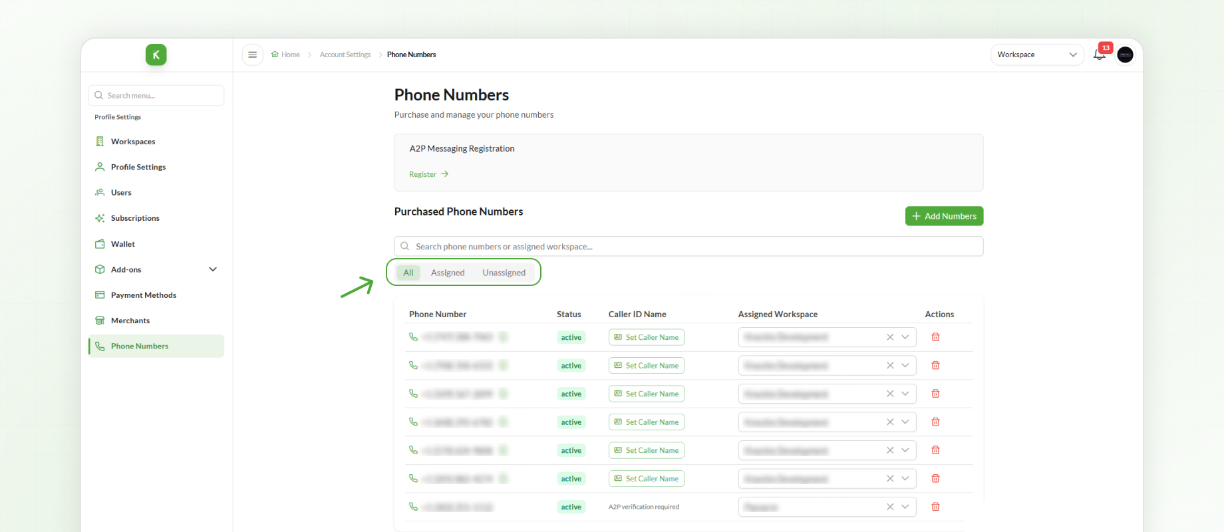Image resolution: width=1224 pixels, height=532 pixels.
Task: Clear workspace in the A2P verification row
Action: [x=890, y=507]
